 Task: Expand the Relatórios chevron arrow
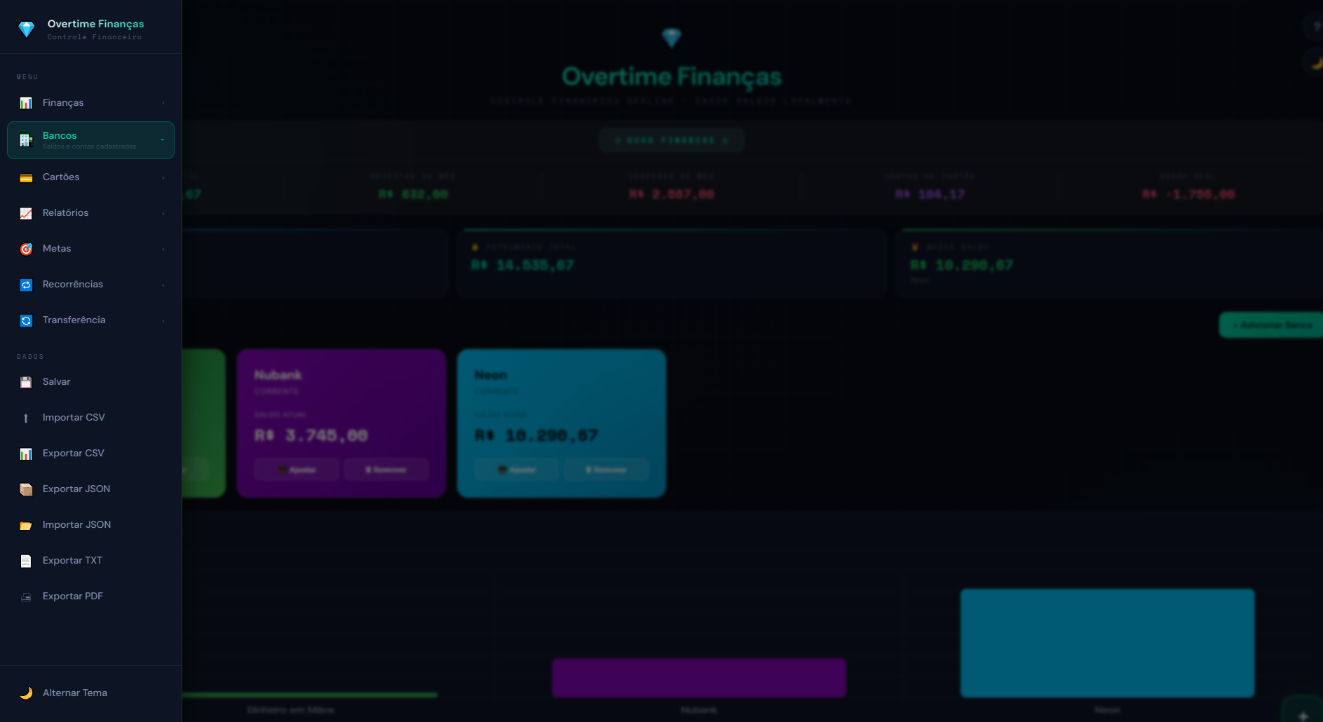tap(163, 213)
